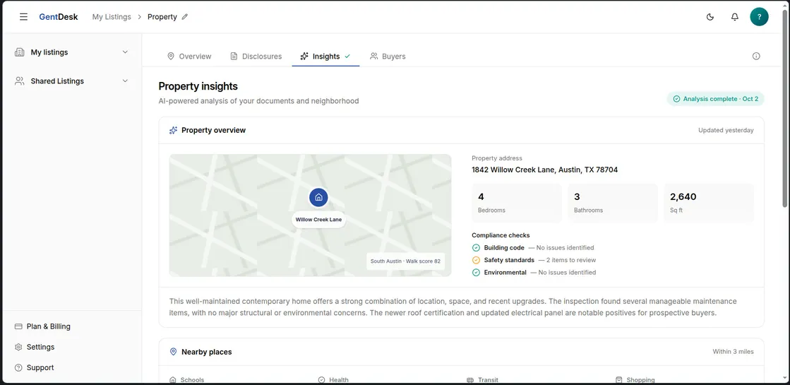Open Support from the sidebar
The image size is (790, 385).
coord(71,367)
